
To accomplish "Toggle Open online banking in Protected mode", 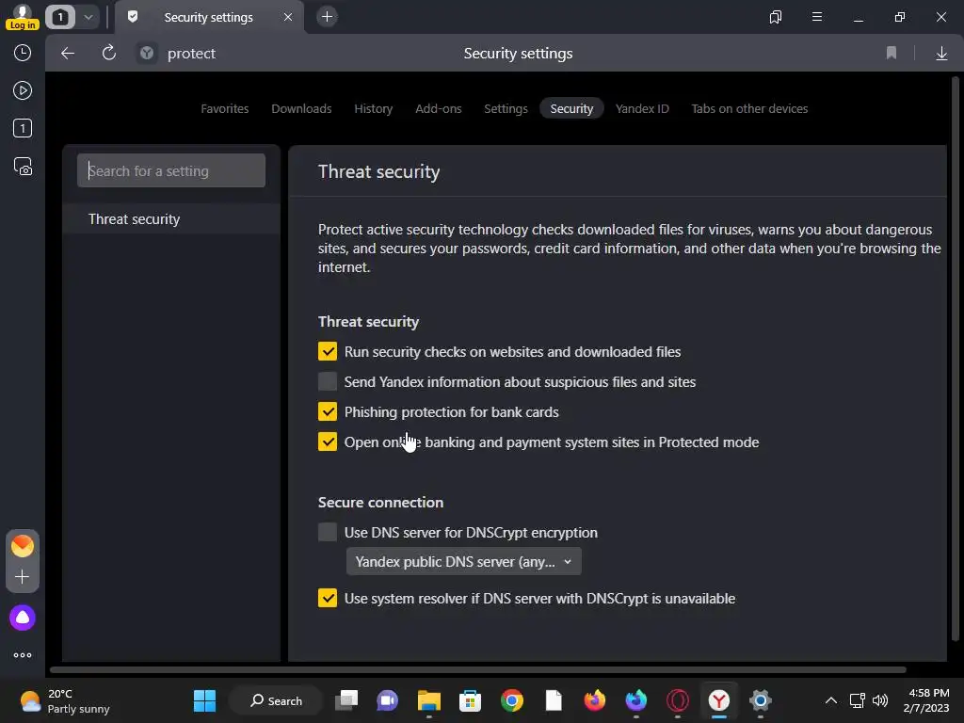I will [x=327, y=442].
